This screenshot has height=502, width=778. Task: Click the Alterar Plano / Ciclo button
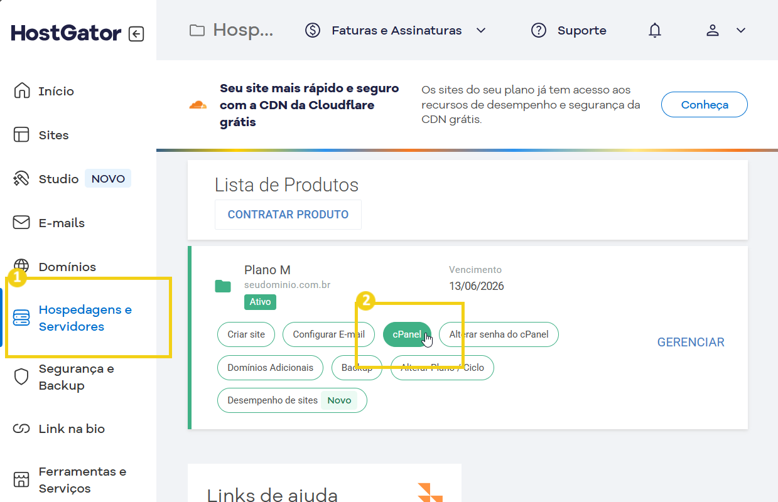coord(442,368)
